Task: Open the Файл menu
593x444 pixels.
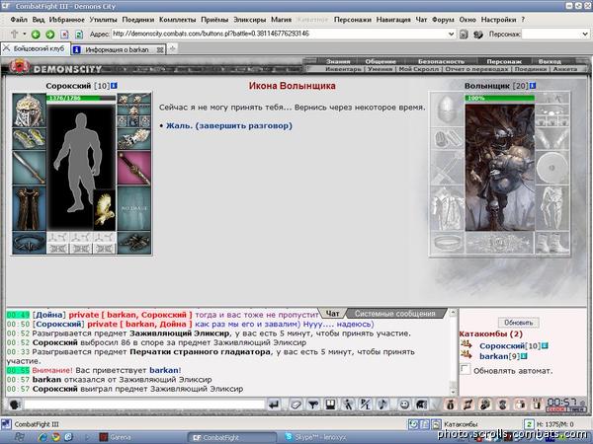Action: tap(19, 20)
